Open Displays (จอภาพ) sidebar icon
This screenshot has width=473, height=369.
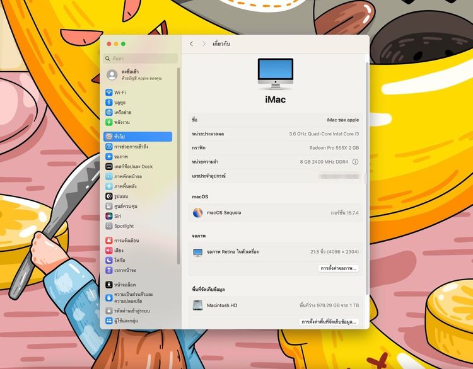coord(109,157)
